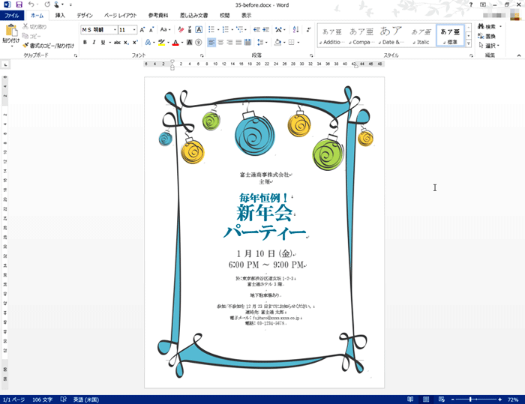
Task: Click the Format Painter (書式のコピー/貼り付け) button
Action: pos(48,46)
